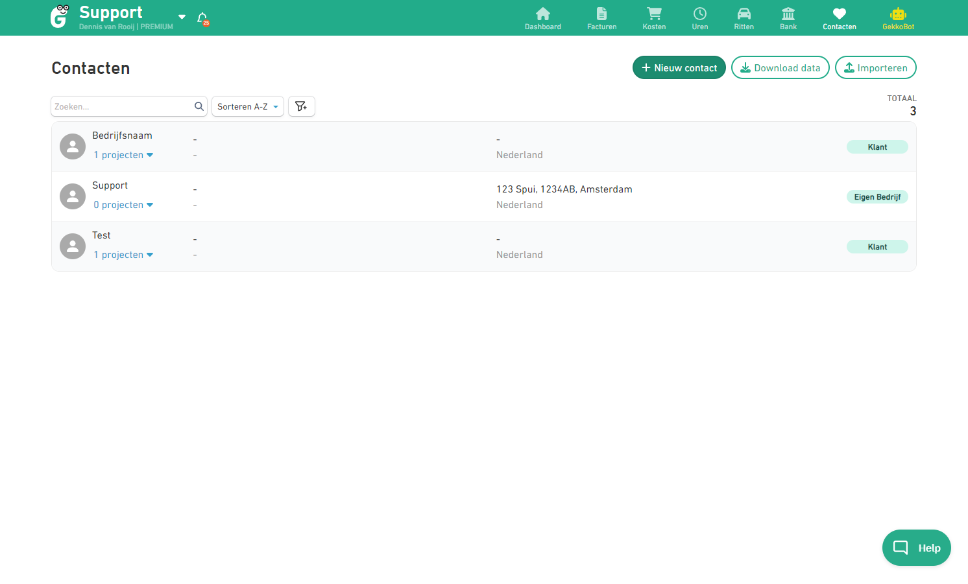
Task: Go to Facturen section
Action: coord(602,18)
